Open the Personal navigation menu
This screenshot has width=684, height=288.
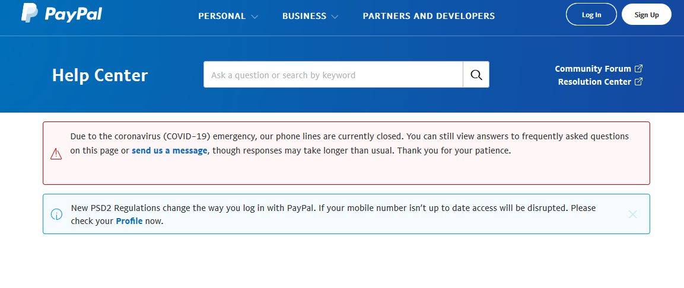pos(222,16)
